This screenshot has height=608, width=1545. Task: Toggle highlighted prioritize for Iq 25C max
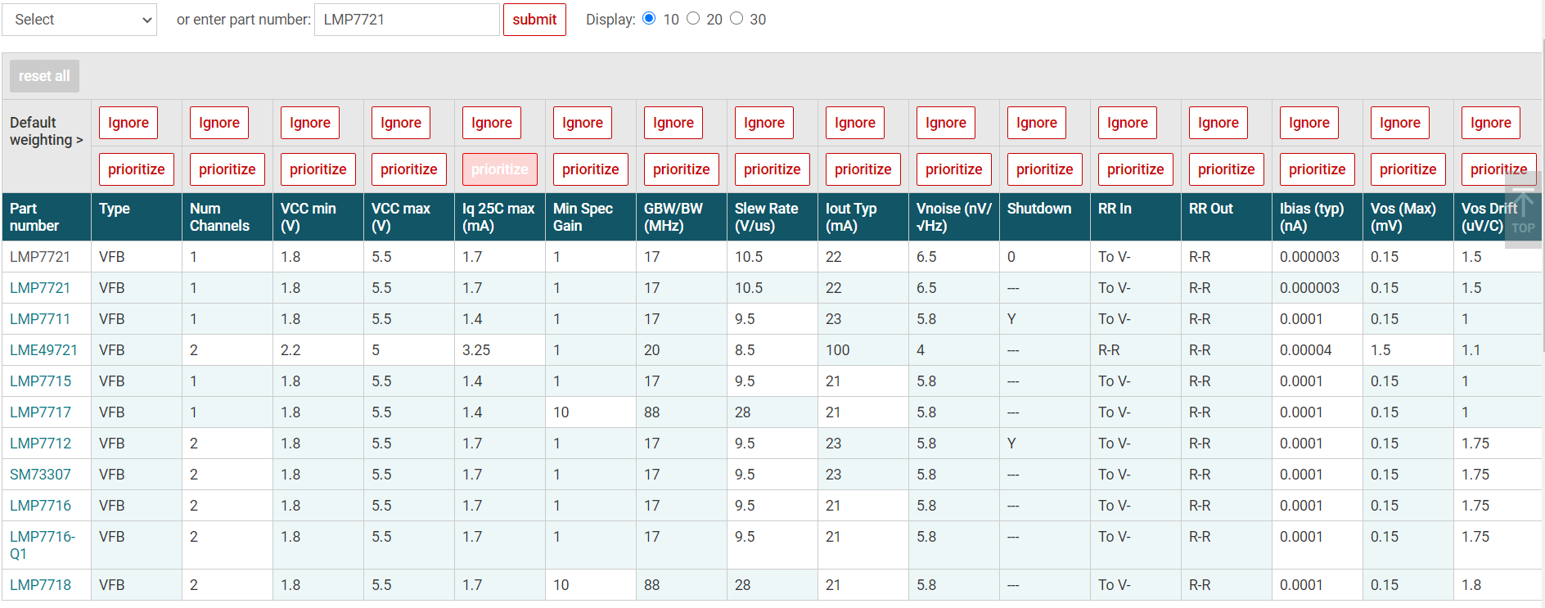[x=500, y=169]
